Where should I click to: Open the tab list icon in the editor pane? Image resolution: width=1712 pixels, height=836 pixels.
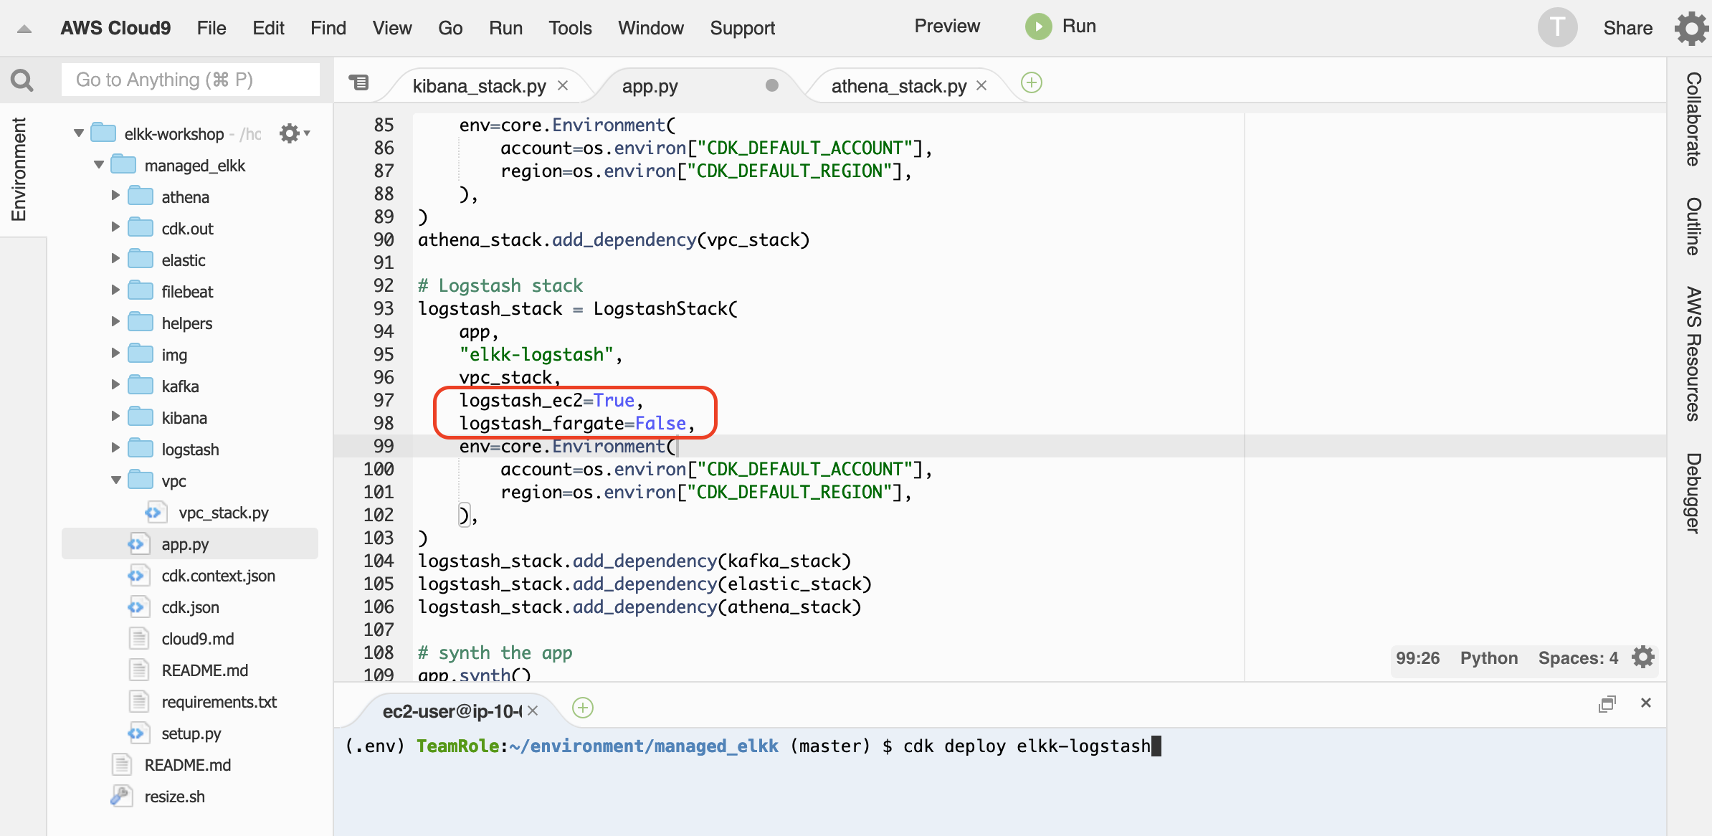tap(359, 83)
